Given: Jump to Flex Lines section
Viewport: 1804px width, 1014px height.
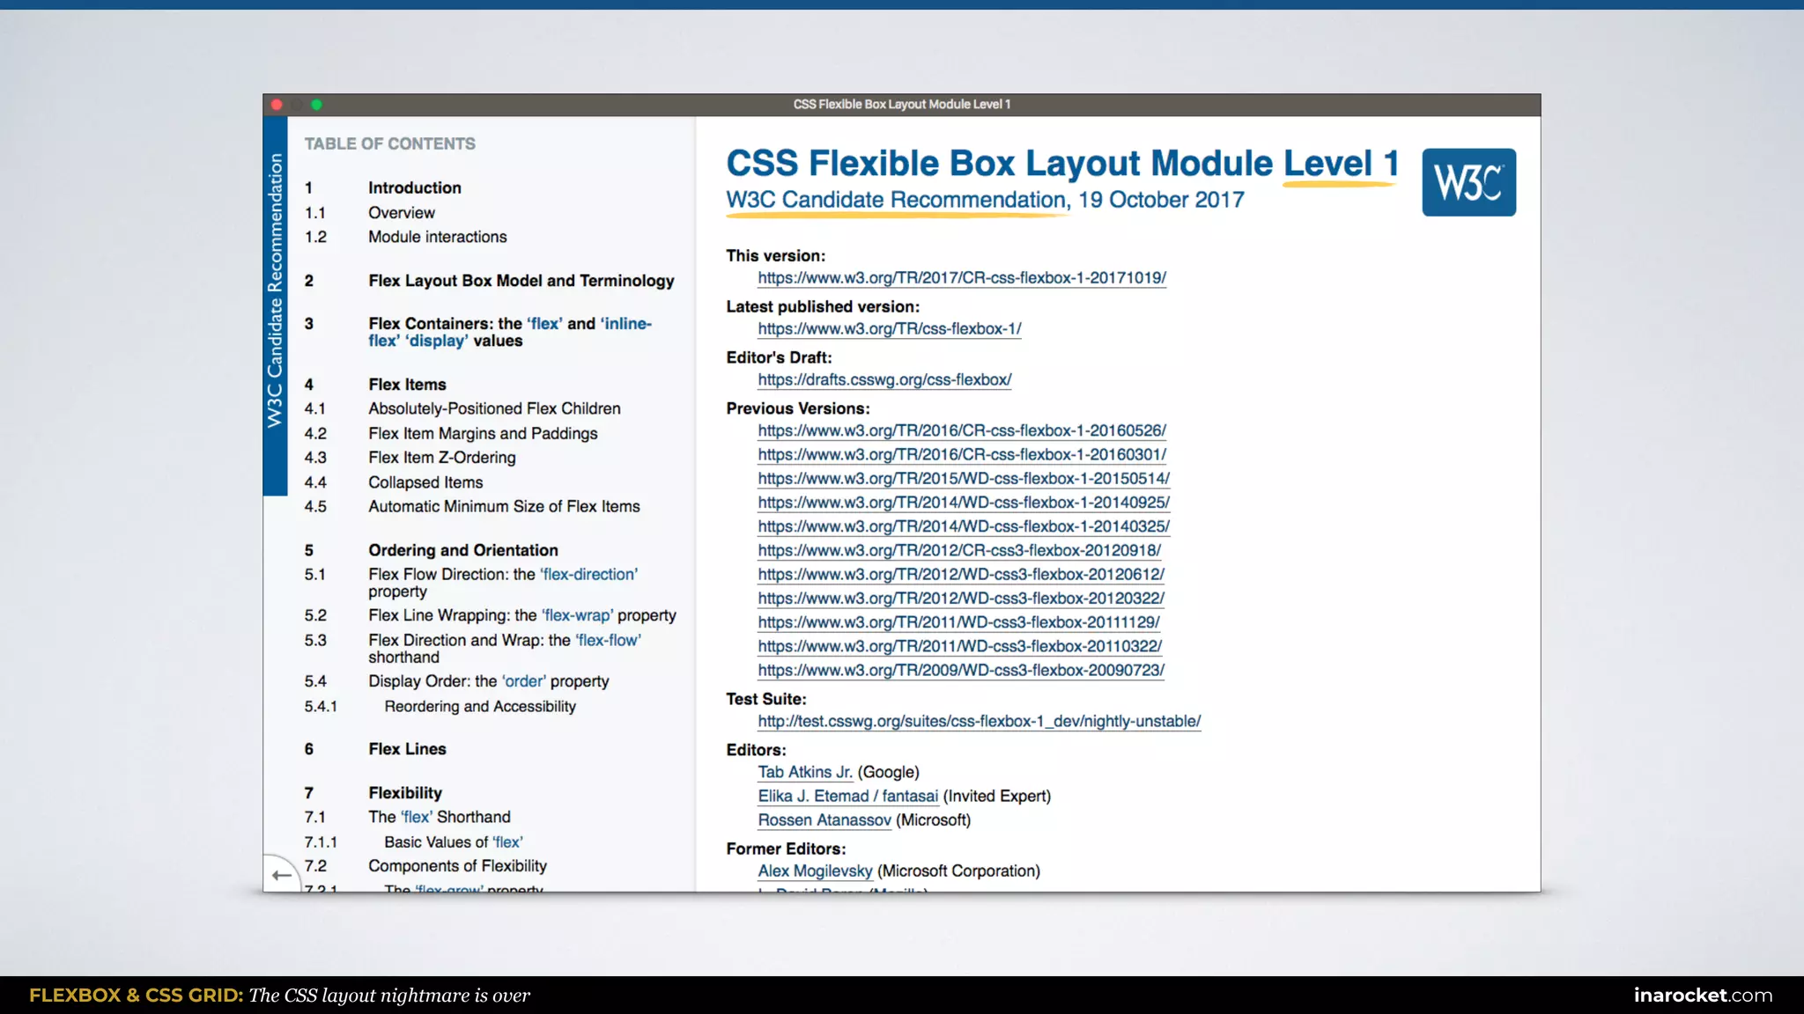Looking at the screenshot, I should pyautogui.click(x=407, y=749).
